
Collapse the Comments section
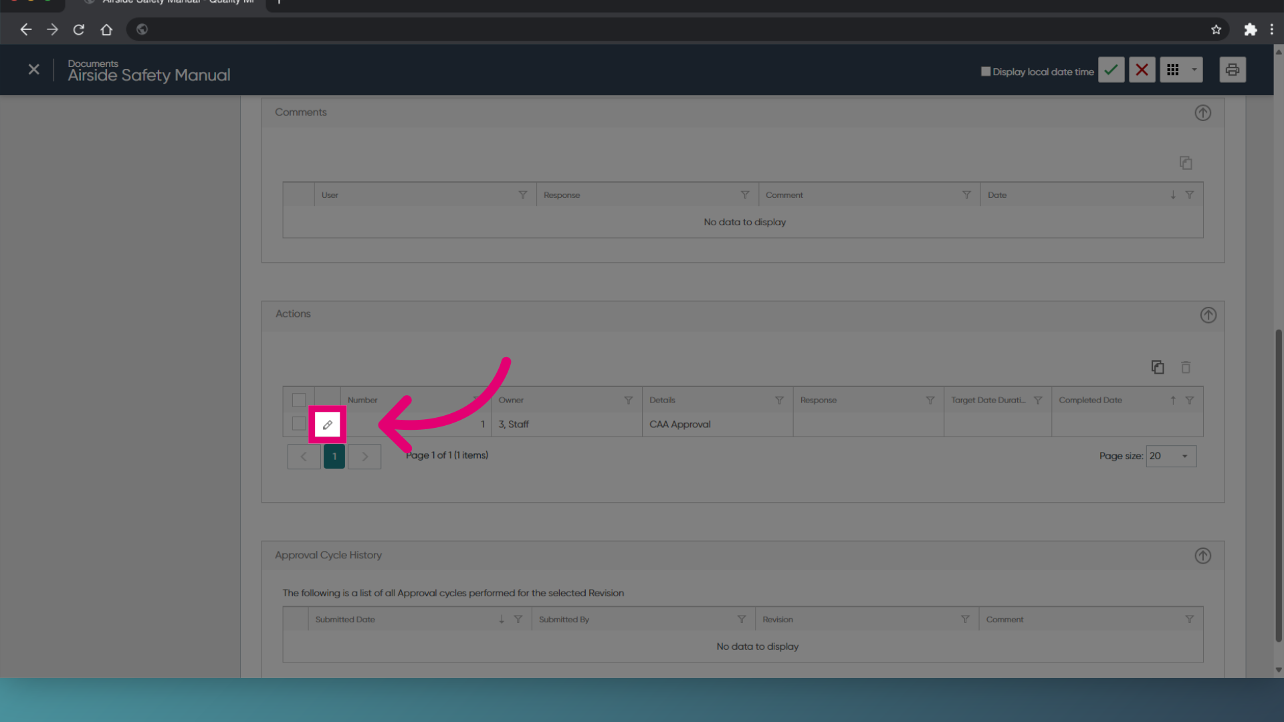point(1203,113)
